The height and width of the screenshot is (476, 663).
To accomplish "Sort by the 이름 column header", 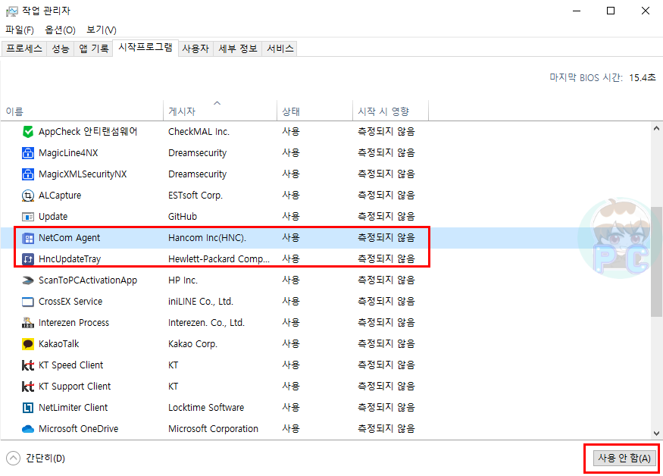I will point(82,111).
